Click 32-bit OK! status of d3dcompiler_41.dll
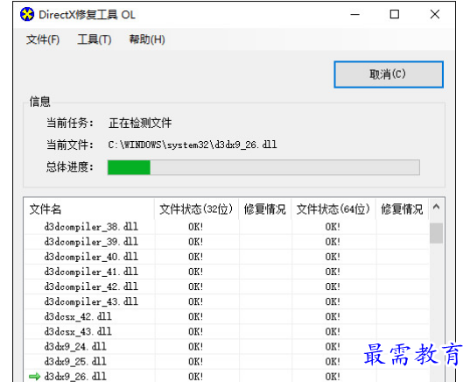Screen dimensions: 470x382 [x=196, y=272]
